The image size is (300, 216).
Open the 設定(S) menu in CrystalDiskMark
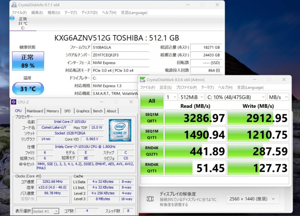point(166,87)
